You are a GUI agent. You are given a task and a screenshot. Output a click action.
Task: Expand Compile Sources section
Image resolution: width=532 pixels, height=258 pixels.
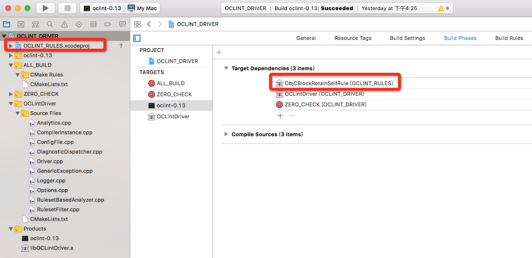pos(226,134)
